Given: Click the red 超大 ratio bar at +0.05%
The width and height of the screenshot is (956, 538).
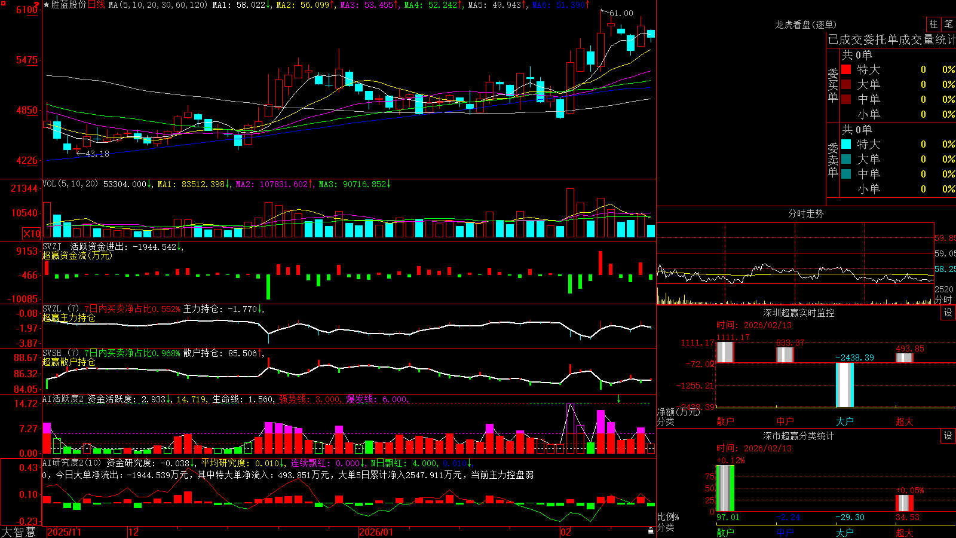Looking at the screenshot, I should [904, 503].
